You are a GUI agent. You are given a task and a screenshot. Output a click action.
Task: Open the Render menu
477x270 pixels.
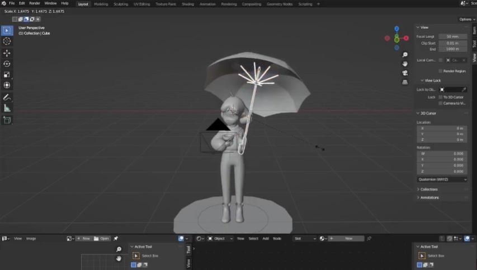35,3
